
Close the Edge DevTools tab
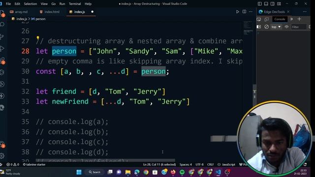288,12
